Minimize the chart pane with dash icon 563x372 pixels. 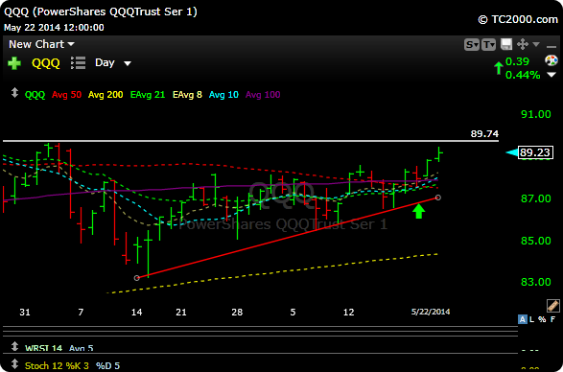click(551, 47)
